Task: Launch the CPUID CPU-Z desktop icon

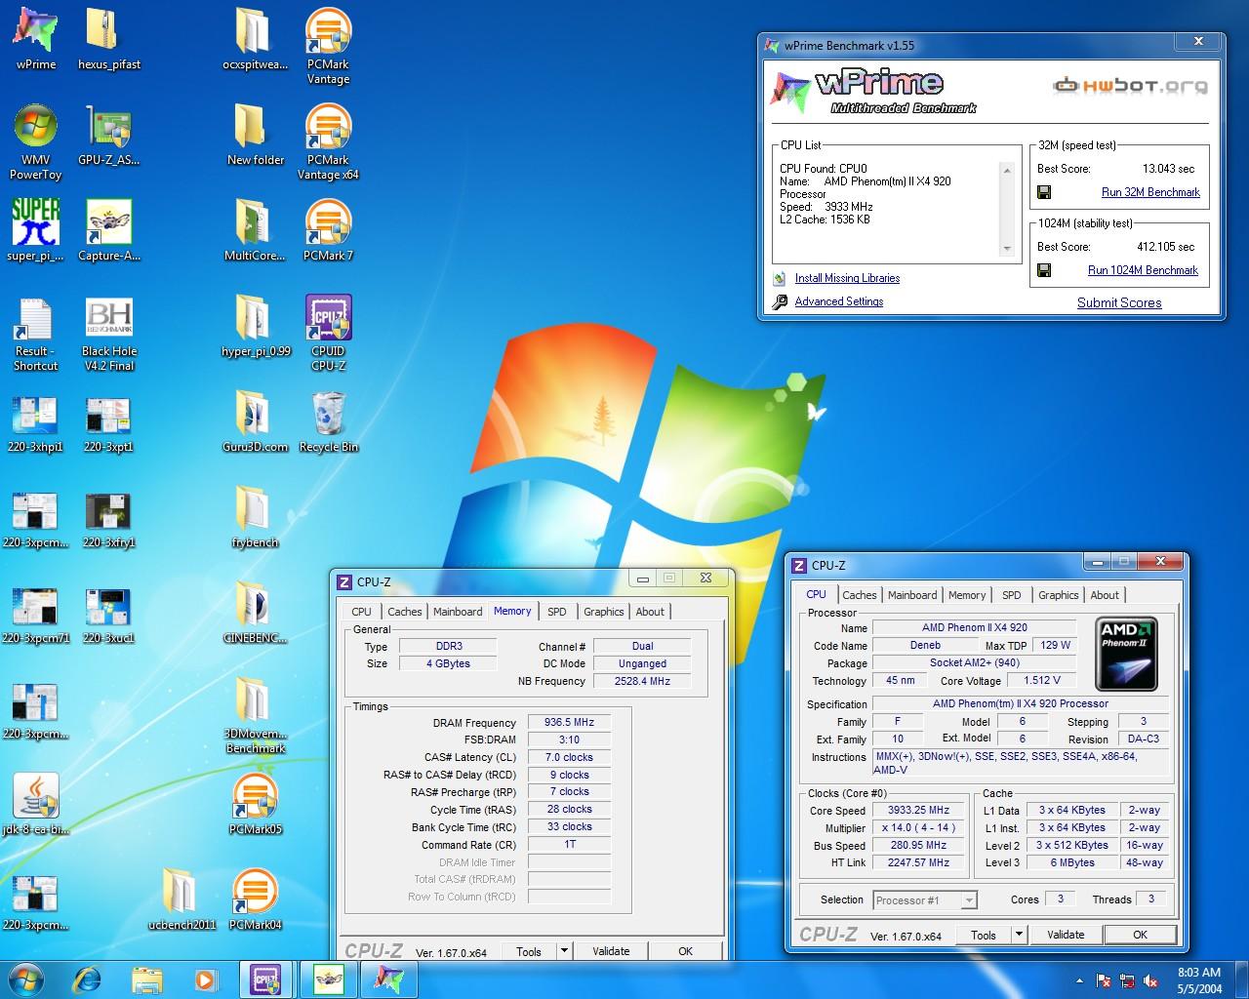Action: [328, 333]
